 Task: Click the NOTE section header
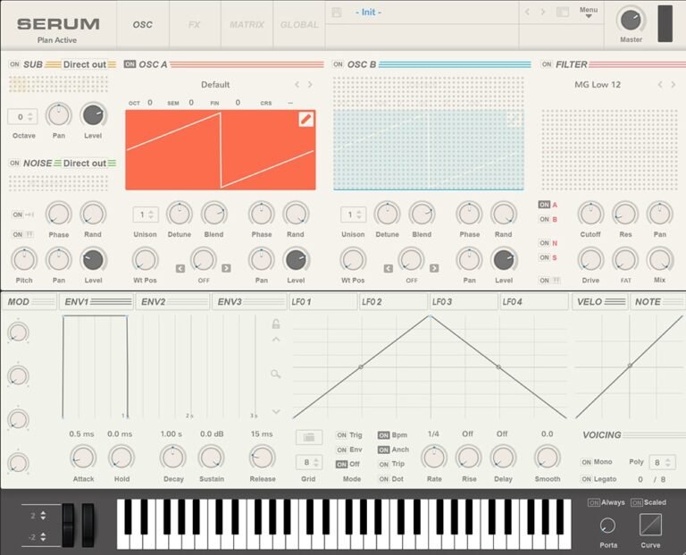[x=657, y=301]
